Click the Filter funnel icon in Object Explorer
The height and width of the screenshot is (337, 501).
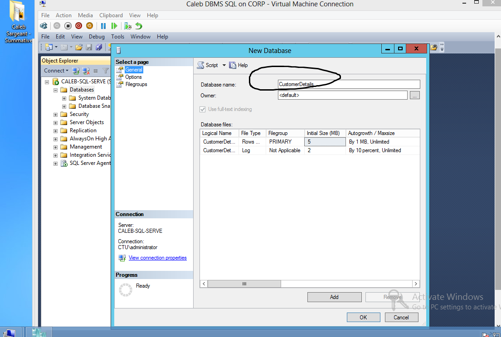point(106,71)
